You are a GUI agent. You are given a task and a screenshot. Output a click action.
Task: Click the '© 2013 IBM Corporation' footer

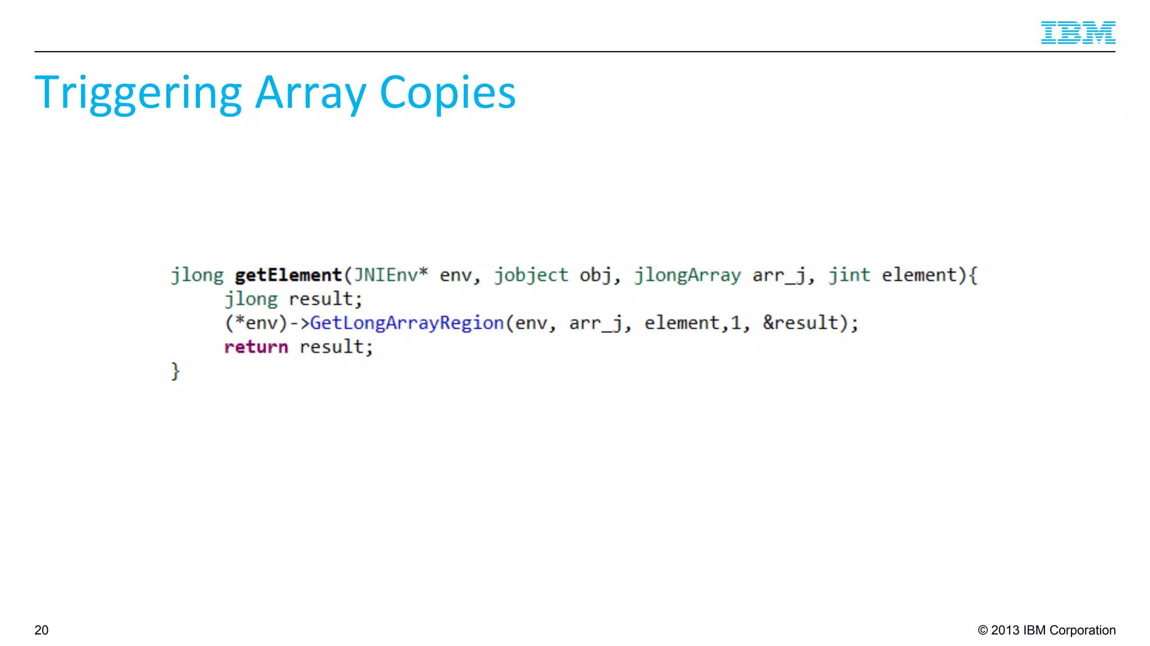point(1047,630)
